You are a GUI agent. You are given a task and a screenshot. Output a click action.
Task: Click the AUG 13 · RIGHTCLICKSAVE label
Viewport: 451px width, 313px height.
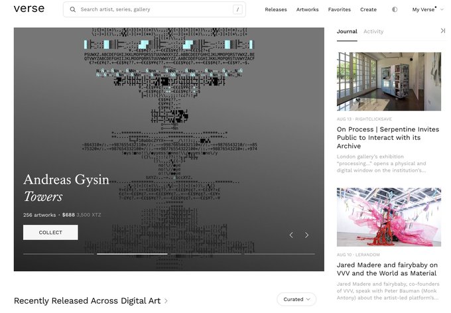[364, 119]
